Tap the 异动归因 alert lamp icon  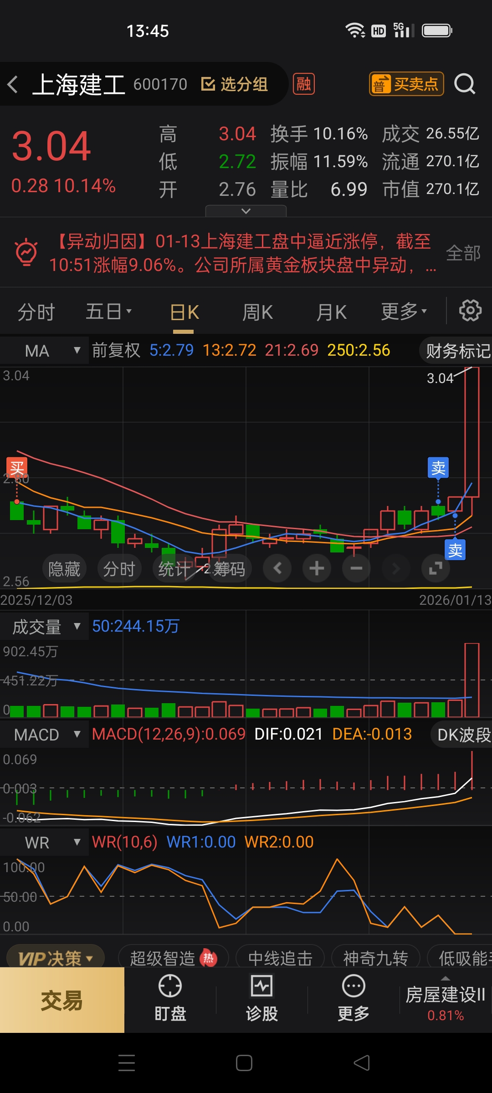(26, 252)
